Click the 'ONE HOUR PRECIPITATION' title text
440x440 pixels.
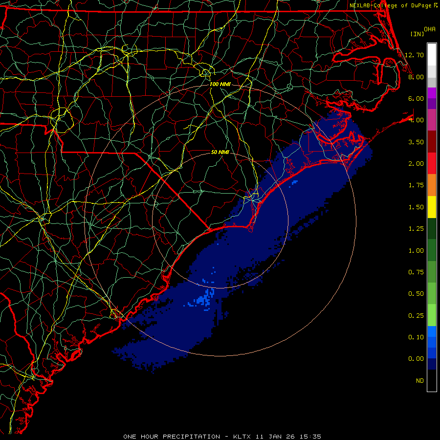[172, 437]
